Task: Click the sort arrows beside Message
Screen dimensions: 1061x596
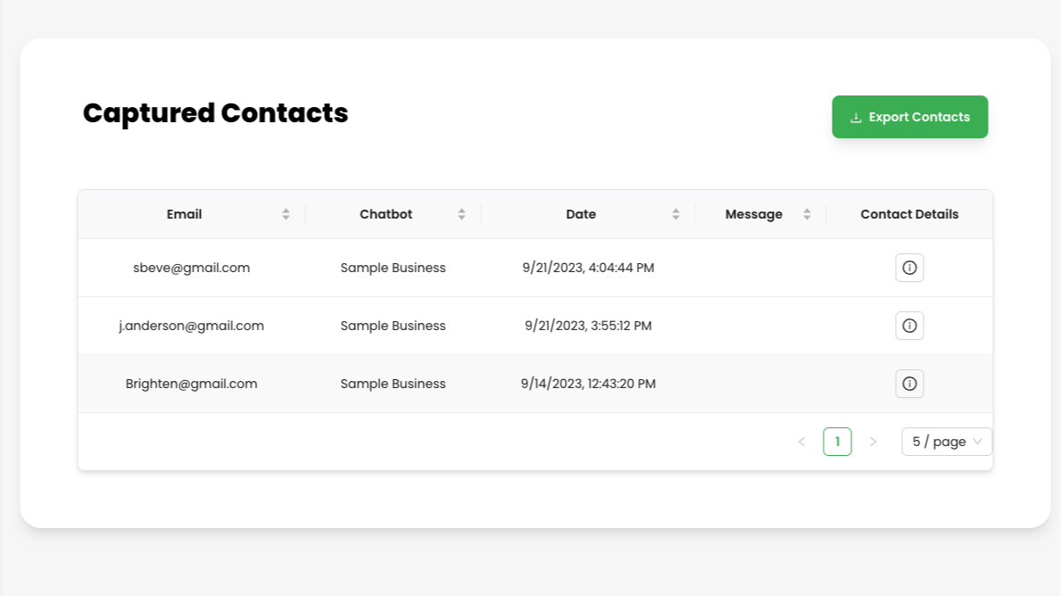Action: click(x=806, y=213)
